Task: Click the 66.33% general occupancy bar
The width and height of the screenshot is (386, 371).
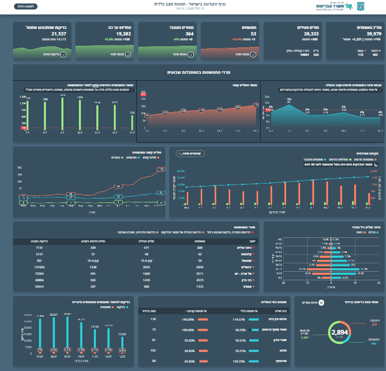Action: 254,330
